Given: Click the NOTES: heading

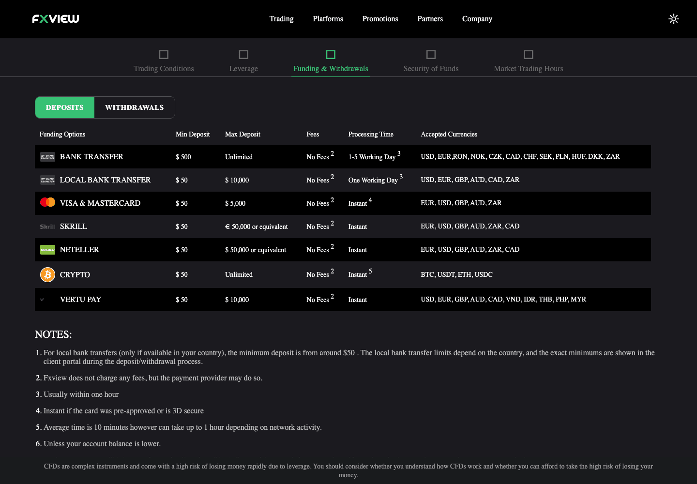Looking at the screenshot, I should pyautogui.click(x=53, y=334).
